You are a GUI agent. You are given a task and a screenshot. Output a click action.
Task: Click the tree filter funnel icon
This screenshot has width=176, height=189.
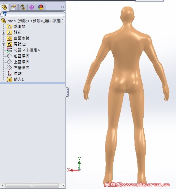click(x=5, y=14)
